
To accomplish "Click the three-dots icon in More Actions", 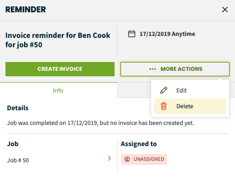I will click(153, 69).
